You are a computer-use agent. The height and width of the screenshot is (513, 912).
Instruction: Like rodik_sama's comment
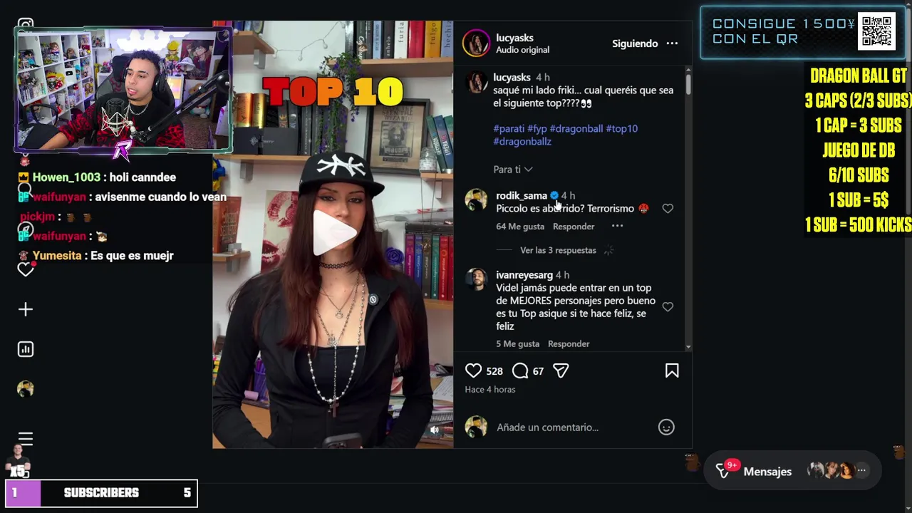668,209
